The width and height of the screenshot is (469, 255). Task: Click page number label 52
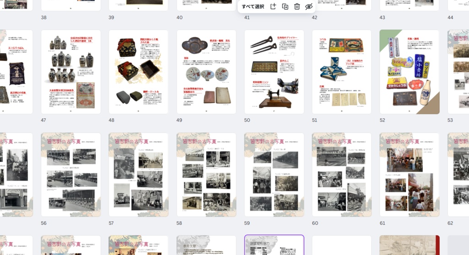382,120
